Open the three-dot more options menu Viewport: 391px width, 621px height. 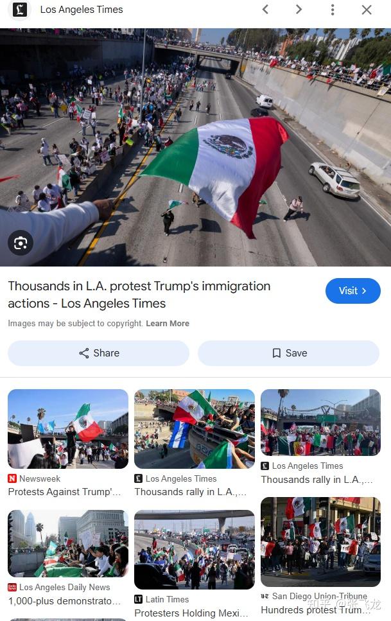[x=333, y=10]
